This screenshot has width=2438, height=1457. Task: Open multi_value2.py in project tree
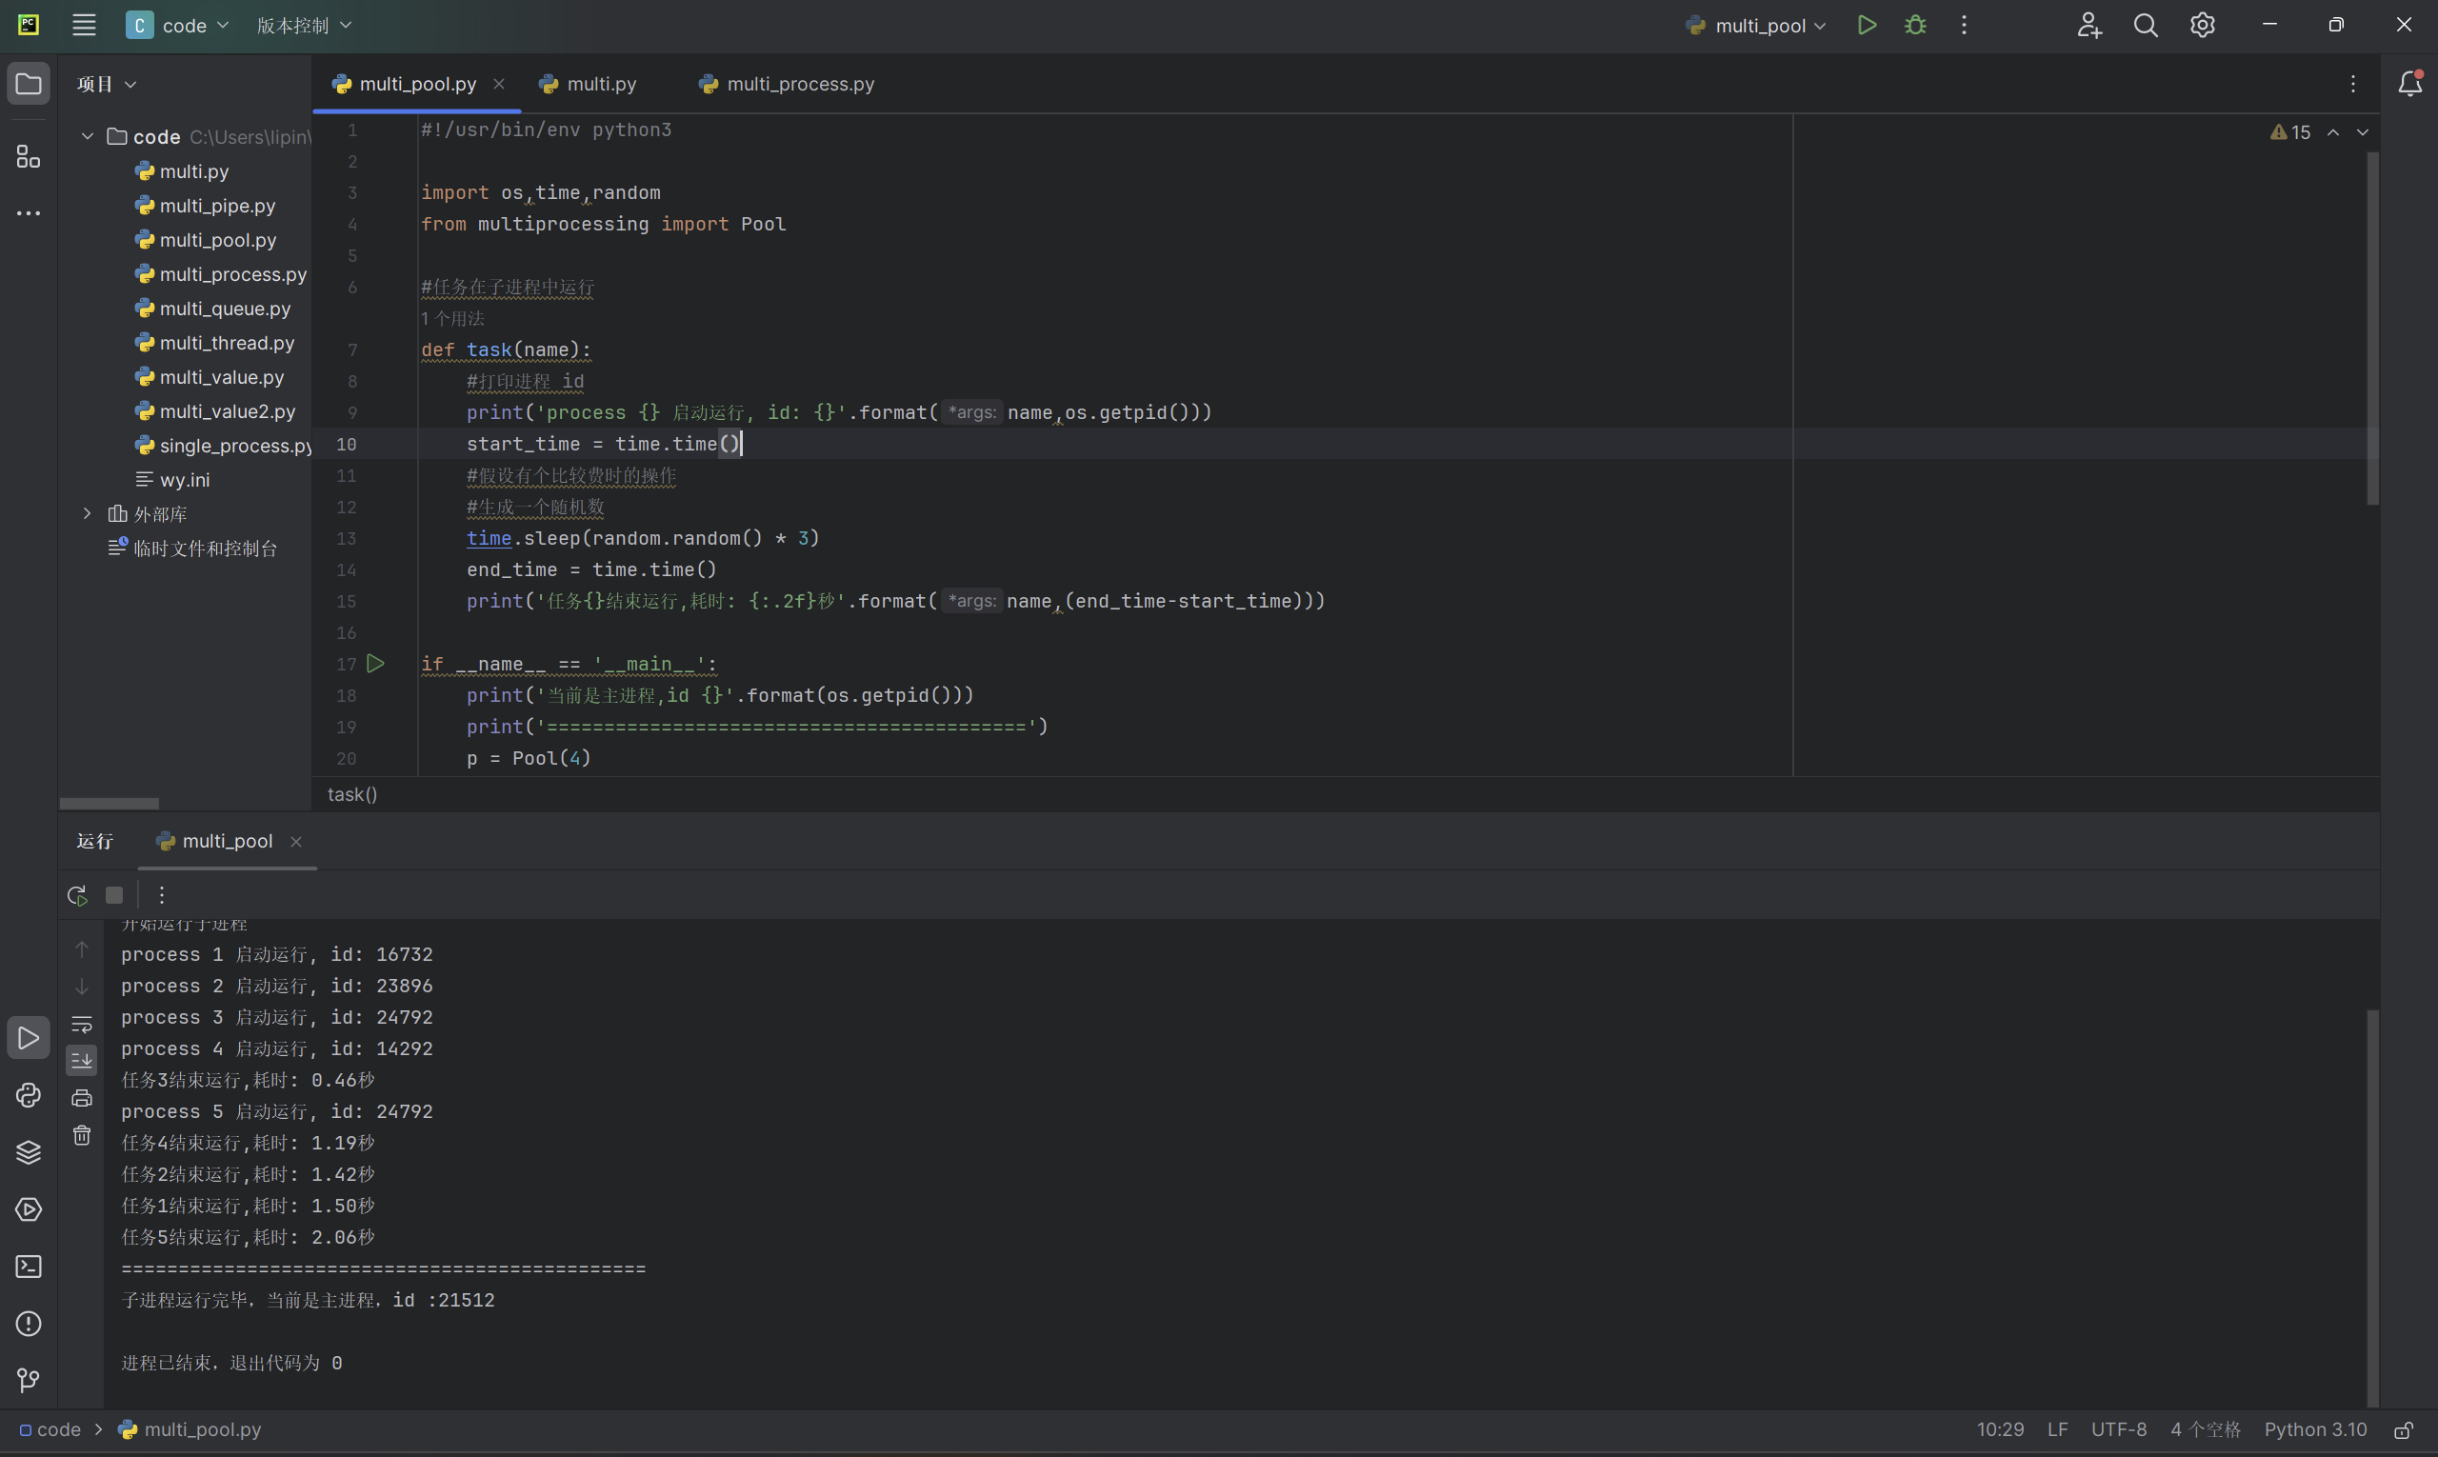(215, 411)
